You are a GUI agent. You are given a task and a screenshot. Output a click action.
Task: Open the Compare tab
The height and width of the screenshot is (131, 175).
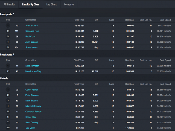(69, 4)
